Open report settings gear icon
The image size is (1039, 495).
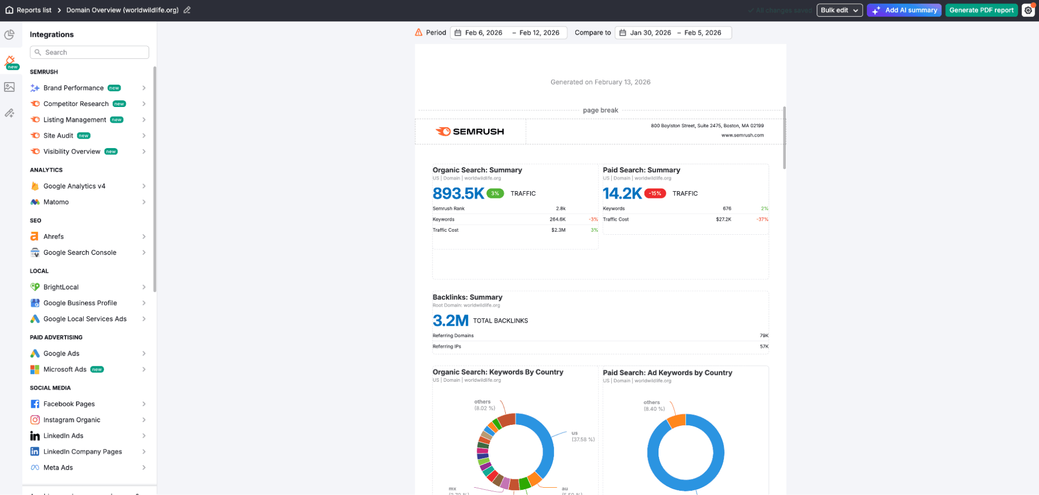1028,10
